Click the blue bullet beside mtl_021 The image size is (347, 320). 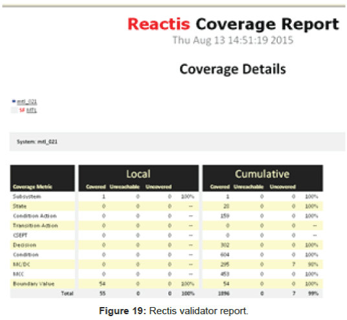(x=14, y=101)
